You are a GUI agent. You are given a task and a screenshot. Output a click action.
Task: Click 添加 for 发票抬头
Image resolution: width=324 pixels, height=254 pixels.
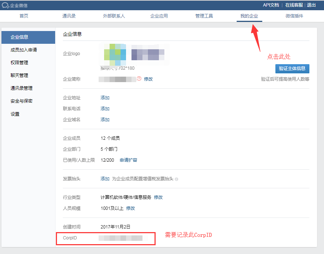(105, 179)
